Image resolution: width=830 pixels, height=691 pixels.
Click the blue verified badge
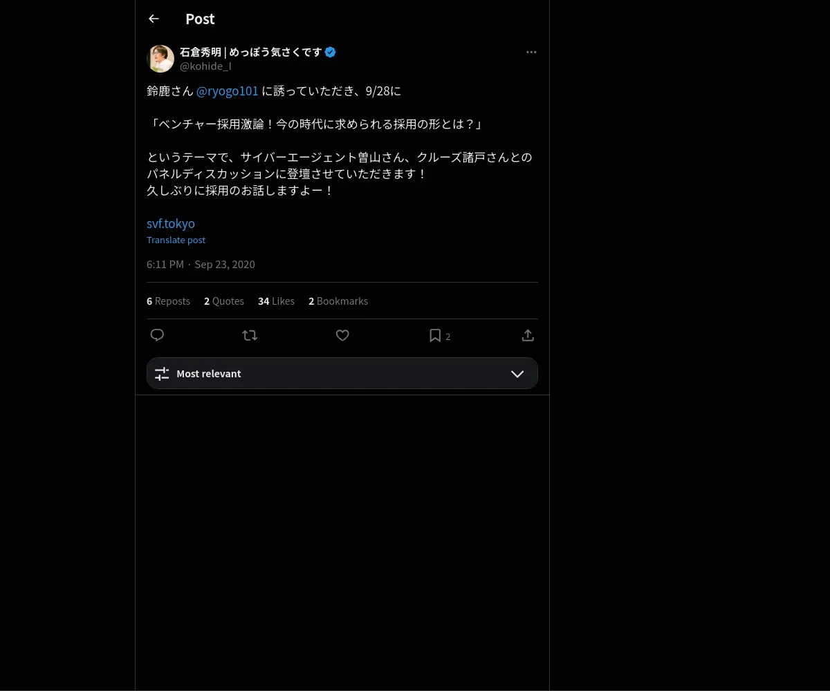[331, 52]
